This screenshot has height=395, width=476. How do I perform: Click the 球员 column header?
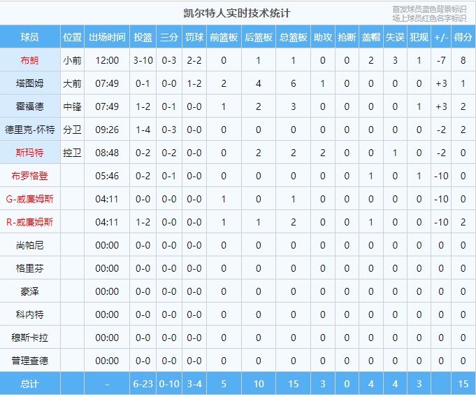[x=30, y=37]
